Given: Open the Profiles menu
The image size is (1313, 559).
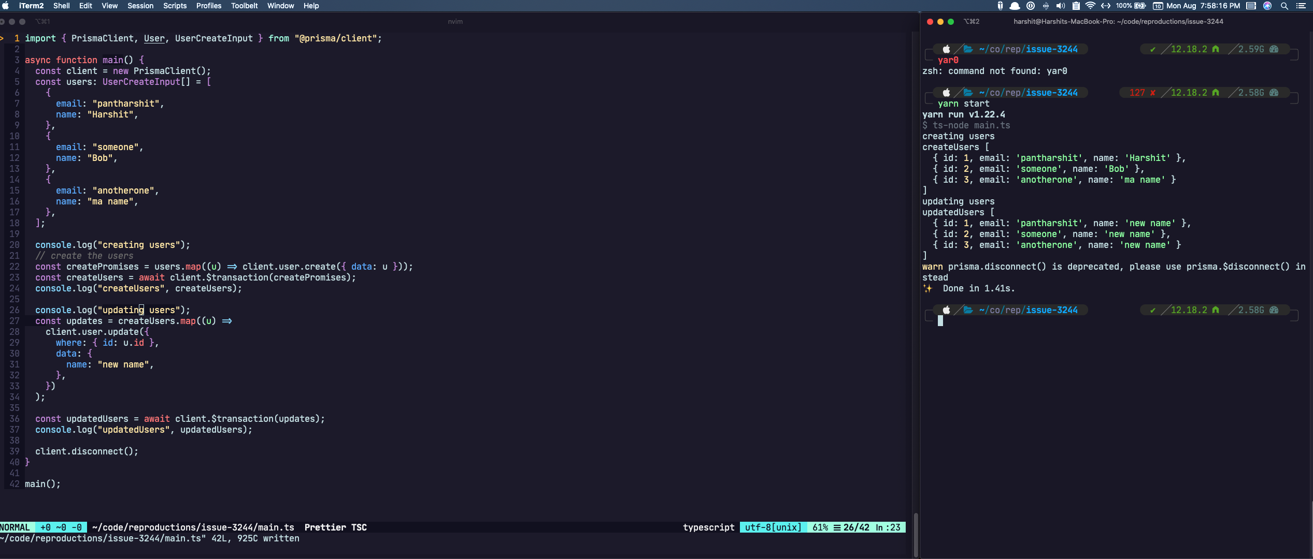Looking at the screenshot, I should [x=208, y=6].
